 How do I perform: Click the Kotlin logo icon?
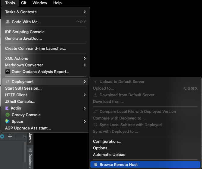click(x=7, y=108)
